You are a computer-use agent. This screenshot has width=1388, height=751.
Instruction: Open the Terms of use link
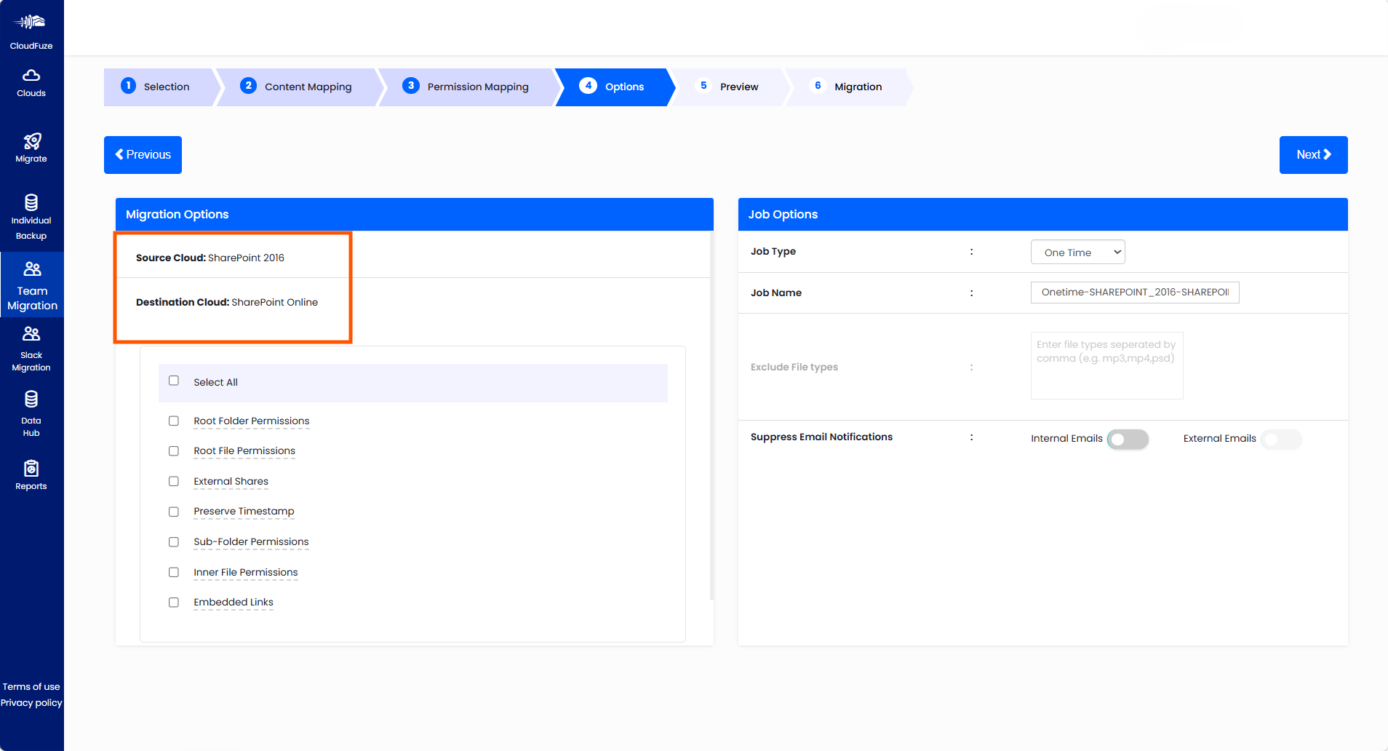pyautogui.click(x=31, y=687)
